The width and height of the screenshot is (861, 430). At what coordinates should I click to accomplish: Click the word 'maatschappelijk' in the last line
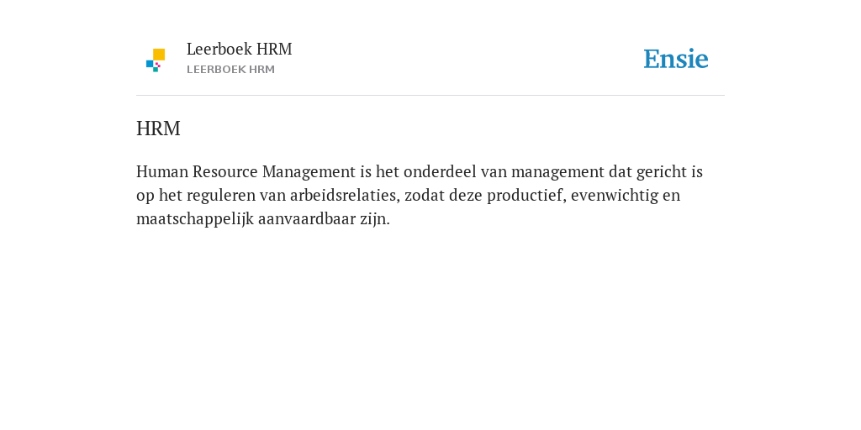click(195, 219)
